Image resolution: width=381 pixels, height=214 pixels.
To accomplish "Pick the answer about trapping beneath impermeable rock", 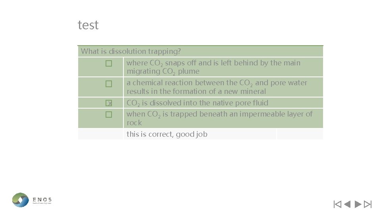I will coord(219,118).
